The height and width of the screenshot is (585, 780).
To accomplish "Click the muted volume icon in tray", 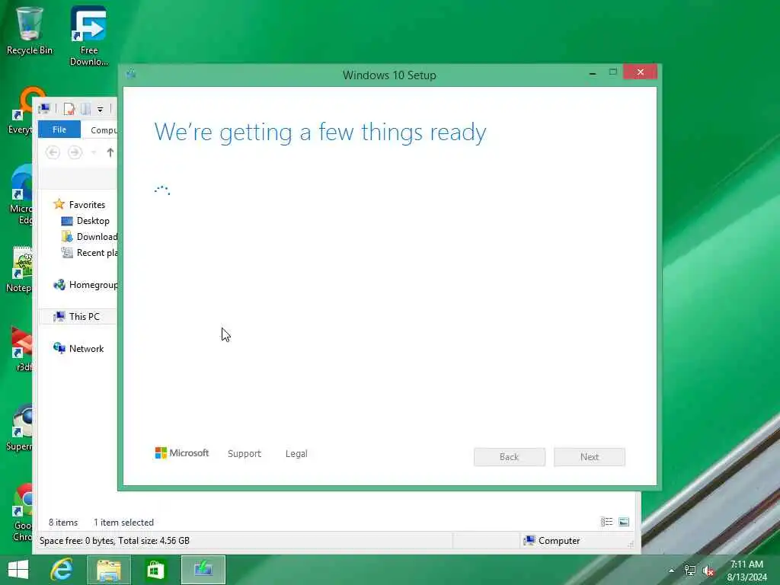I will pyautogui.click(x=708, y=571).
